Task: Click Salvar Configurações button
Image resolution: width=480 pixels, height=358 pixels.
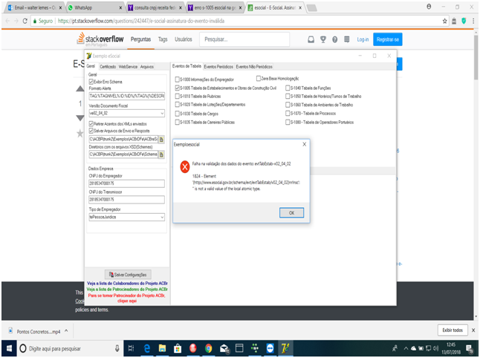Action: 128,275
